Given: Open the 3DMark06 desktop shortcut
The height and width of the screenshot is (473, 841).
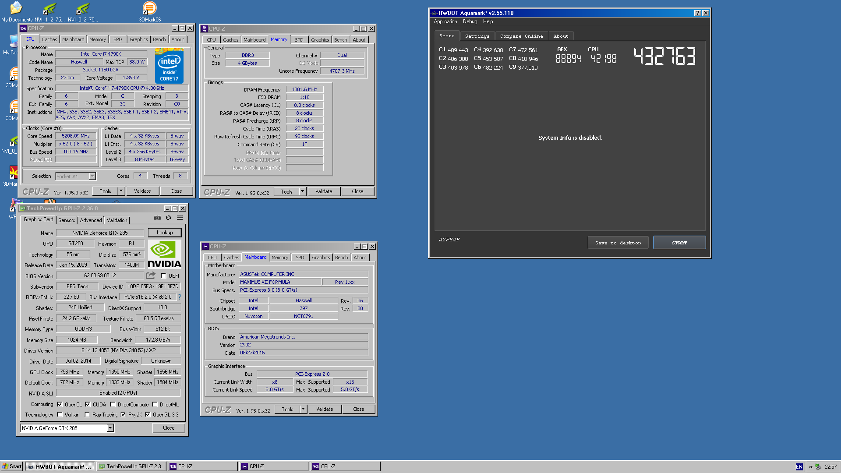Looking at the screenshot, I should click(150, 11).
